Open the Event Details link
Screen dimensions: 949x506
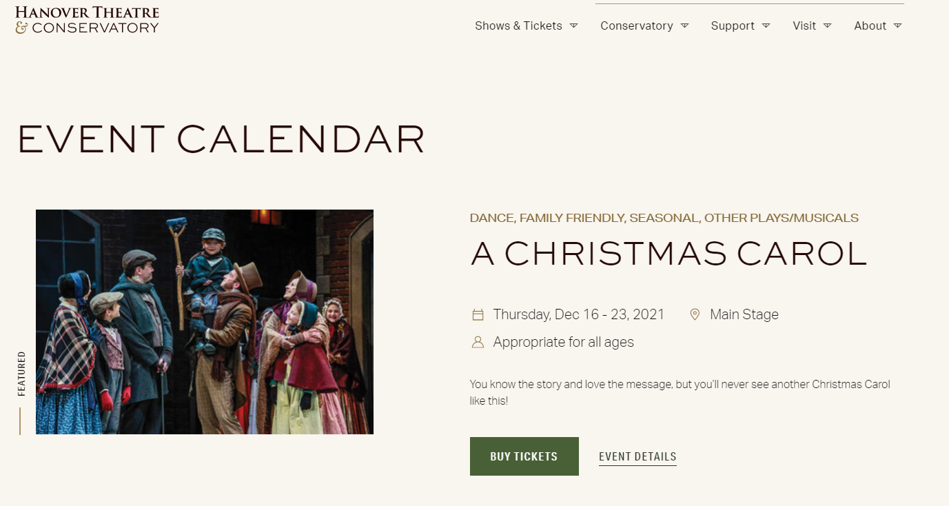point(637,456)
